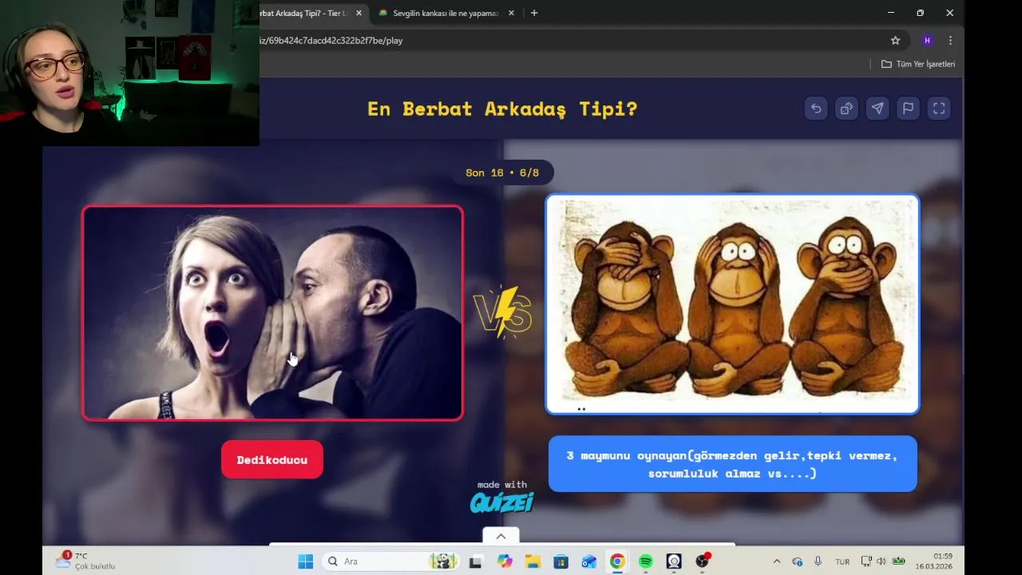Click the undo arrow button in the quiz header
Viewport: 1022px width, 575px height.
pyautogui.click(x=816, y=109)
